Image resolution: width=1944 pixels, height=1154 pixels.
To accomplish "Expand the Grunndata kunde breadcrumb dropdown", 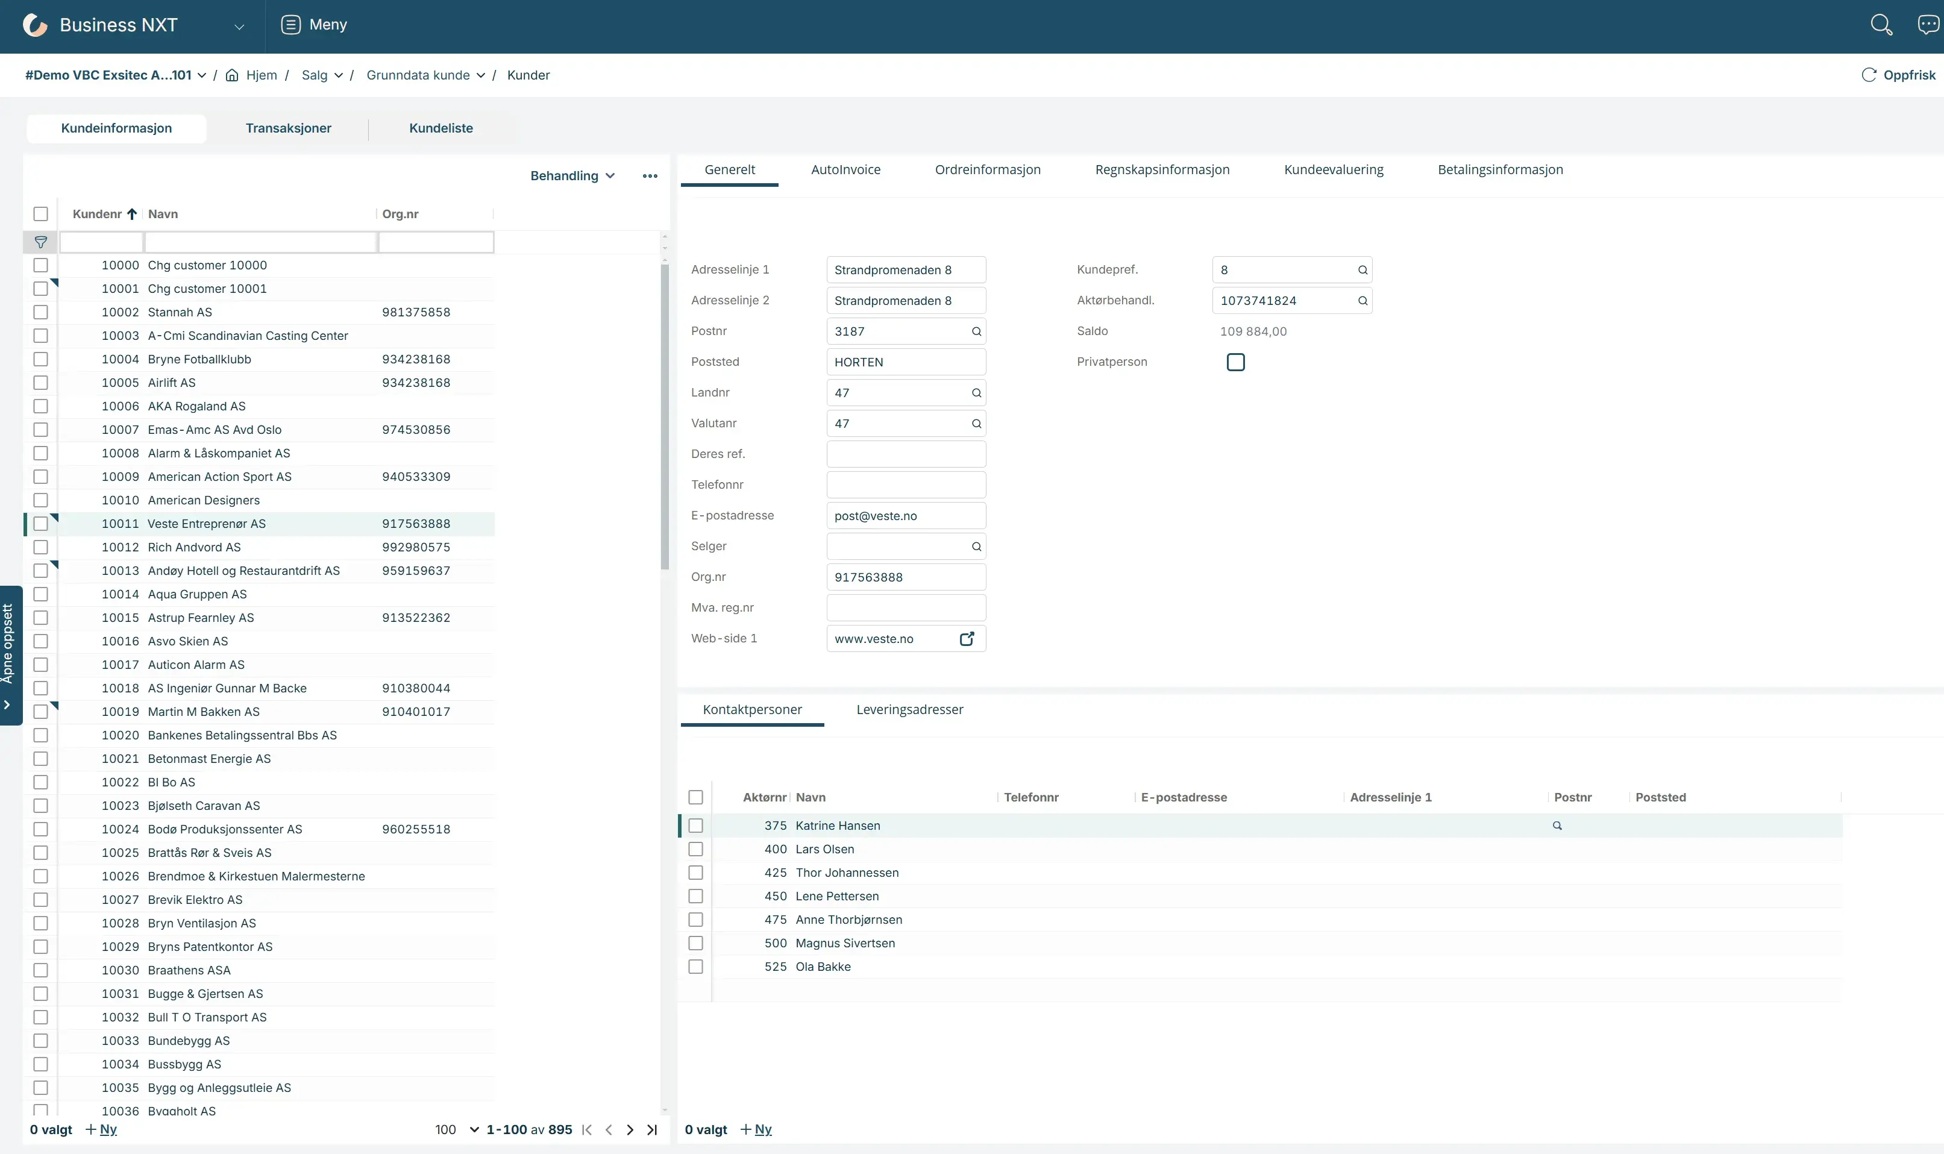I will pyautogui.click(x=480, y=75).
